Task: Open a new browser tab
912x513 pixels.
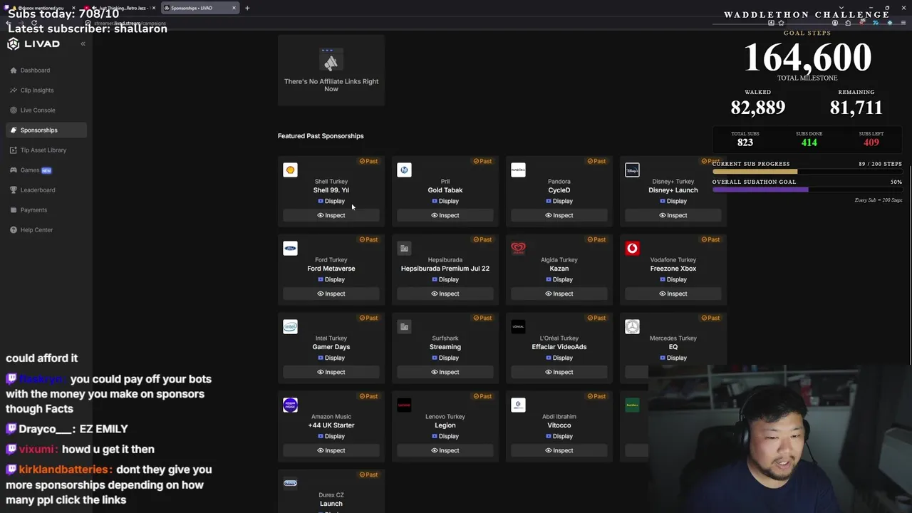Action: coord(247,8)
